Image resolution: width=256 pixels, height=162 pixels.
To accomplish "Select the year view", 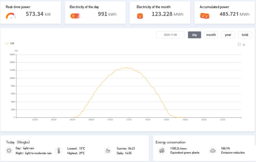I will tap(228, 35).
